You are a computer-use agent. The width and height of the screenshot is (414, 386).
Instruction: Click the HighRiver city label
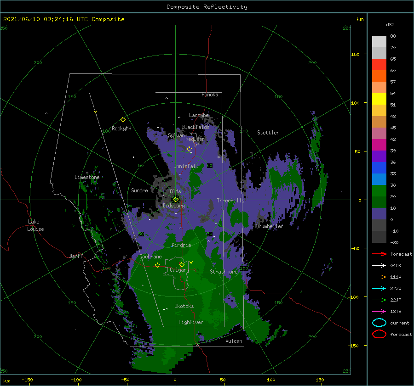click(191, 322)
